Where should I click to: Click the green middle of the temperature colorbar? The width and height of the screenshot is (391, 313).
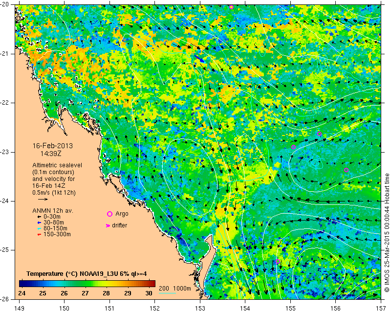[x=87, y=284]
